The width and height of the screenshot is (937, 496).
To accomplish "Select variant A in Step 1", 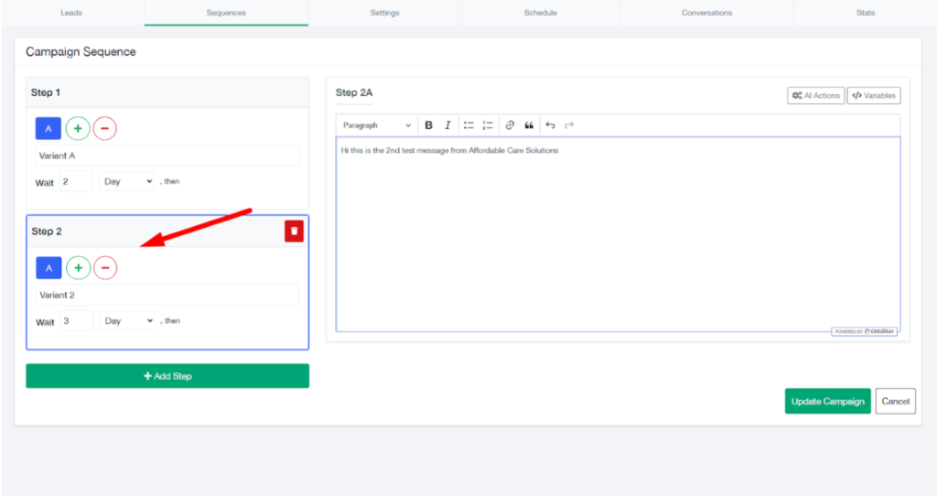I will [x=48, y=129].
